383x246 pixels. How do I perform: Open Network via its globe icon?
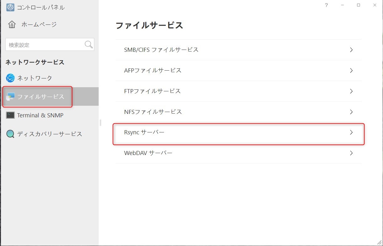click(10, 78)
